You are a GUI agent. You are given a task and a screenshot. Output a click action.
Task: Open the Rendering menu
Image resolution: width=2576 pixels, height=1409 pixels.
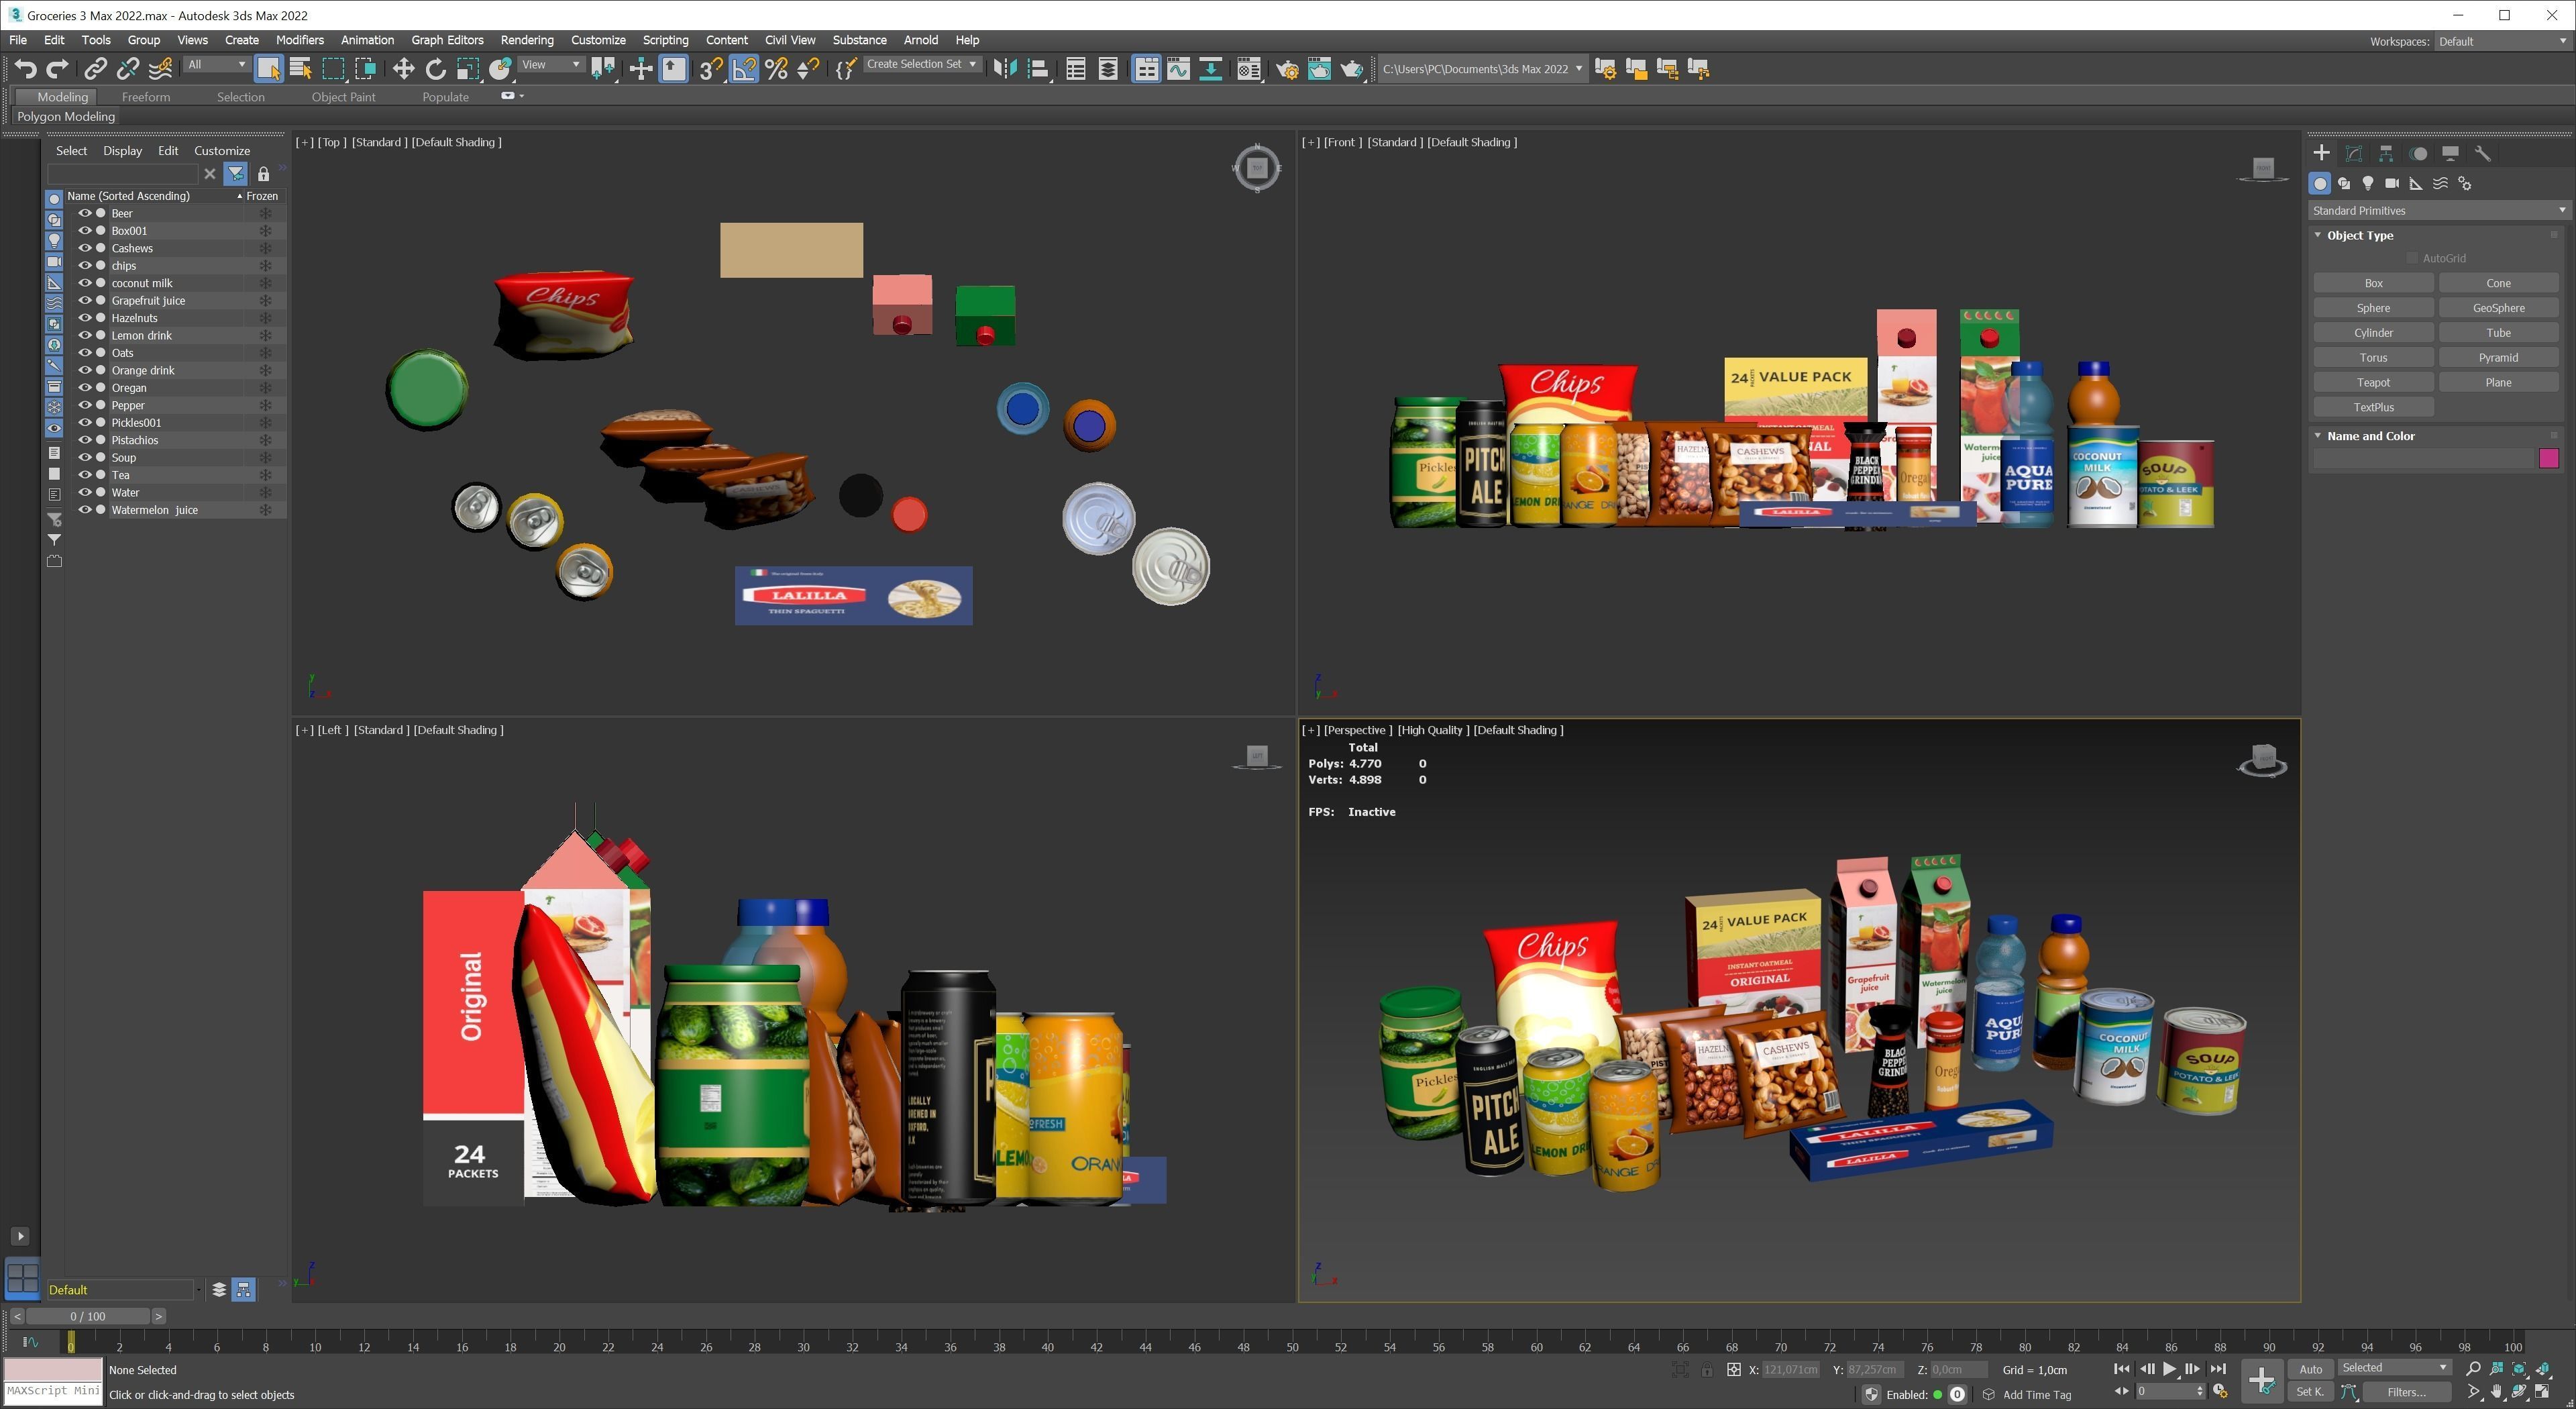tap(526, 40)
